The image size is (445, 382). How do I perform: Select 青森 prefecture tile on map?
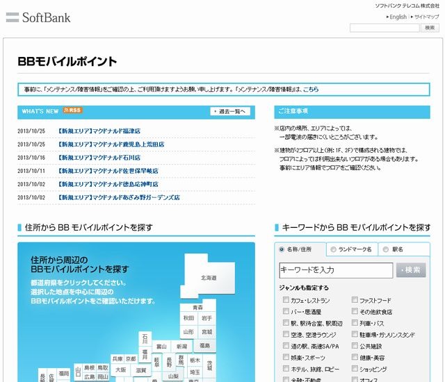pos(197,306)
